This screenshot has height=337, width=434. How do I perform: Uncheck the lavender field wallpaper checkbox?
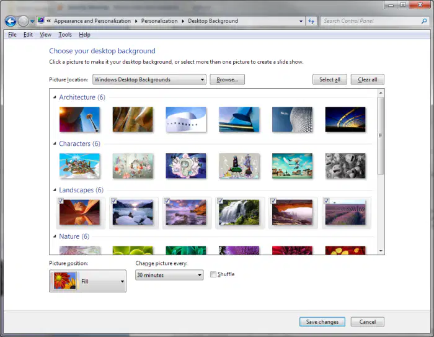(327, 200)
